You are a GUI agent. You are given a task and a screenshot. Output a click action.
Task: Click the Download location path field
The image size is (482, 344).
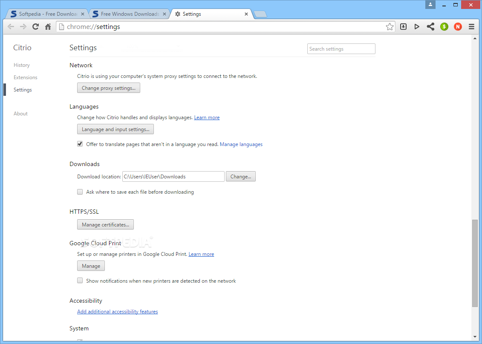coord(173,177)
